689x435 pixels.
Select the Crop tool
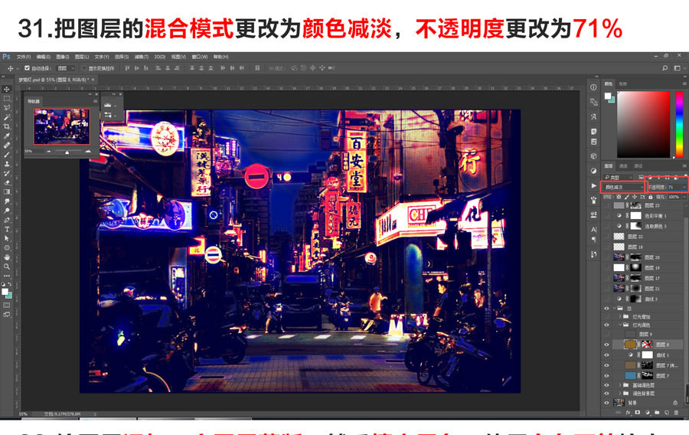pos(7,126)
